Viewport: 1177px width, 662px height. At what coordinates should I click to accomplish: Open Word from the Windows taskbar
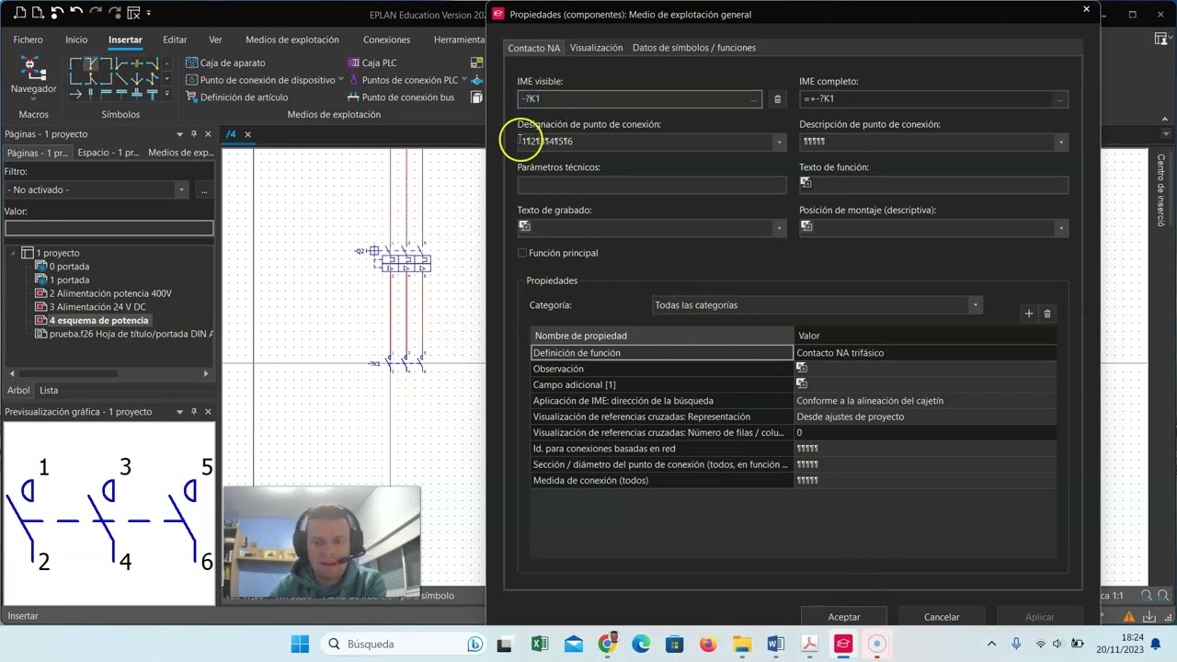775,644
